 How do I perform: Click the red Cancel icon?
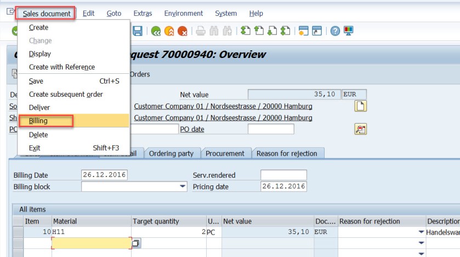click(183, 31)
